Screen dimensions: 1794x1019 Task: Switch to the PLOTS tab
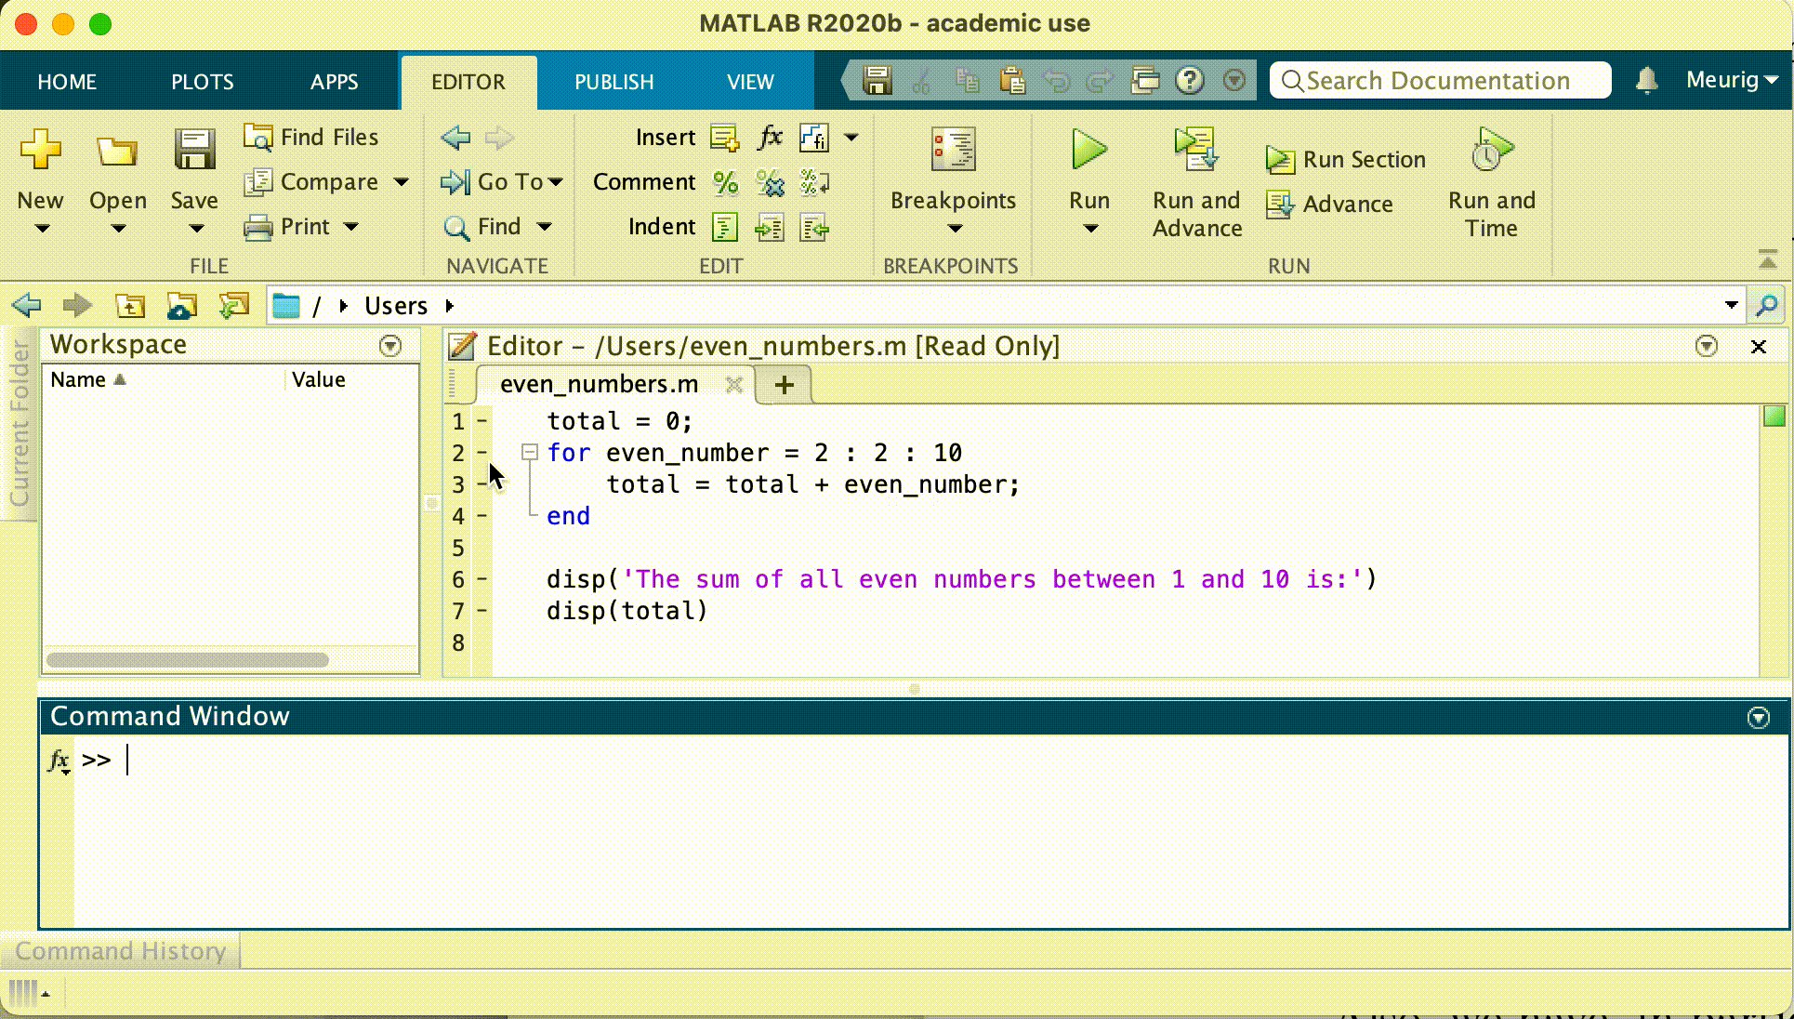pyautogui.click(x=203, y=82)
